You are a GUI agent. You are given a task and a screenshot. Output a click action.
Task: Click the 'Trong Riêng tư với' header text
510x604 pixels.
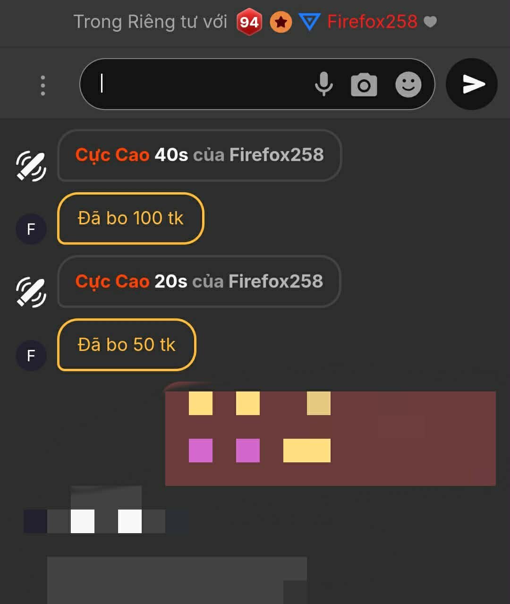coord(150,22)
